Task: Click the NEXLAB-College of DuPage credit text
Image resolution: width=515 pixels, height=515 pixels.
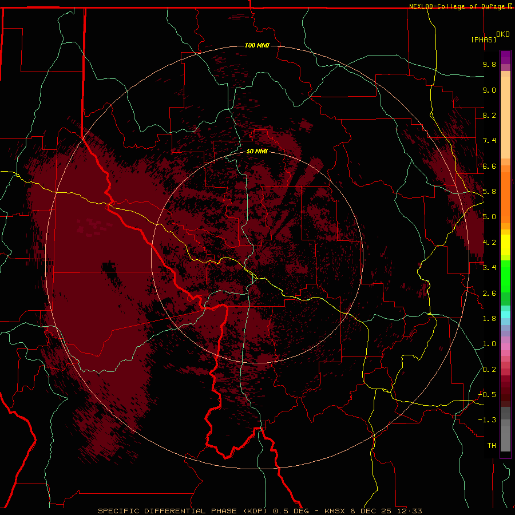Action: point(457,6)
